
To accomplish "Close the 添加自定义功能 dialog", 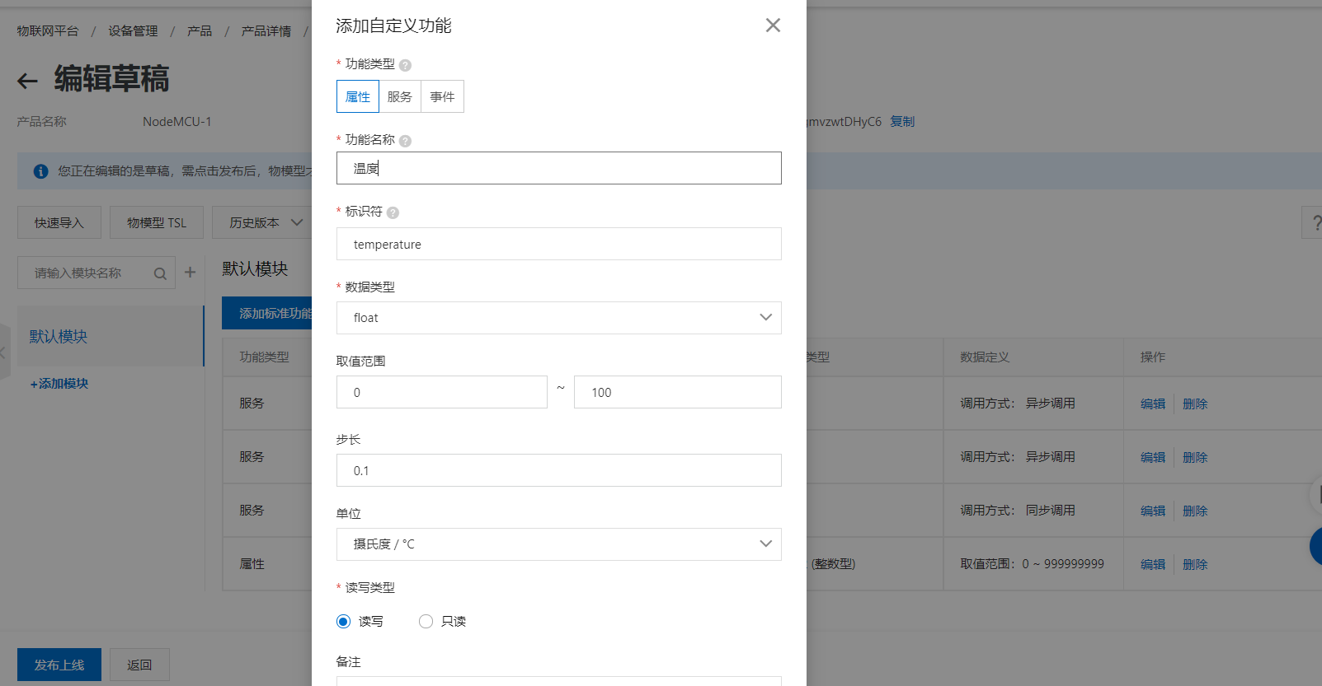I will coord(773,26).
